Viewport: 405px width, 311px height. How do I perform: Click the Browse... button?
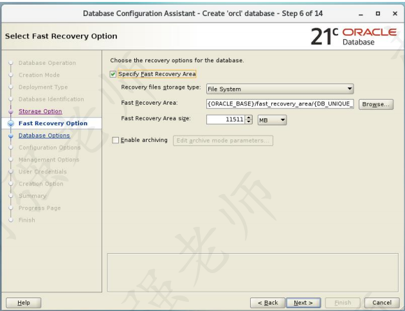click(376, 104)
